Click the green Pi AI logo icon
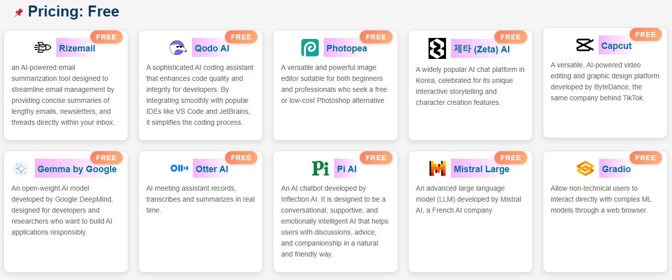Screen dimensions: 672x280 pyautogui.click(x=320, y=169)
